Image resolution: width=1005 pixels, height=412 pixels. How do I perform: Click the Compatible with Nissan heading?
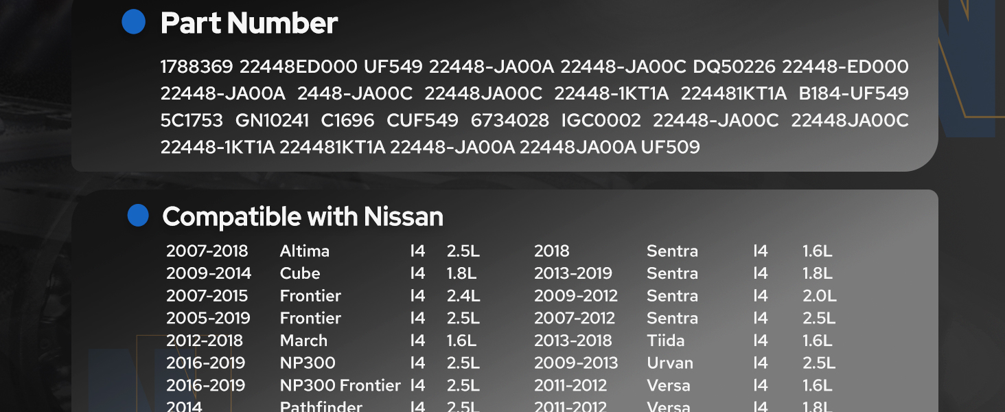[303, 217]
